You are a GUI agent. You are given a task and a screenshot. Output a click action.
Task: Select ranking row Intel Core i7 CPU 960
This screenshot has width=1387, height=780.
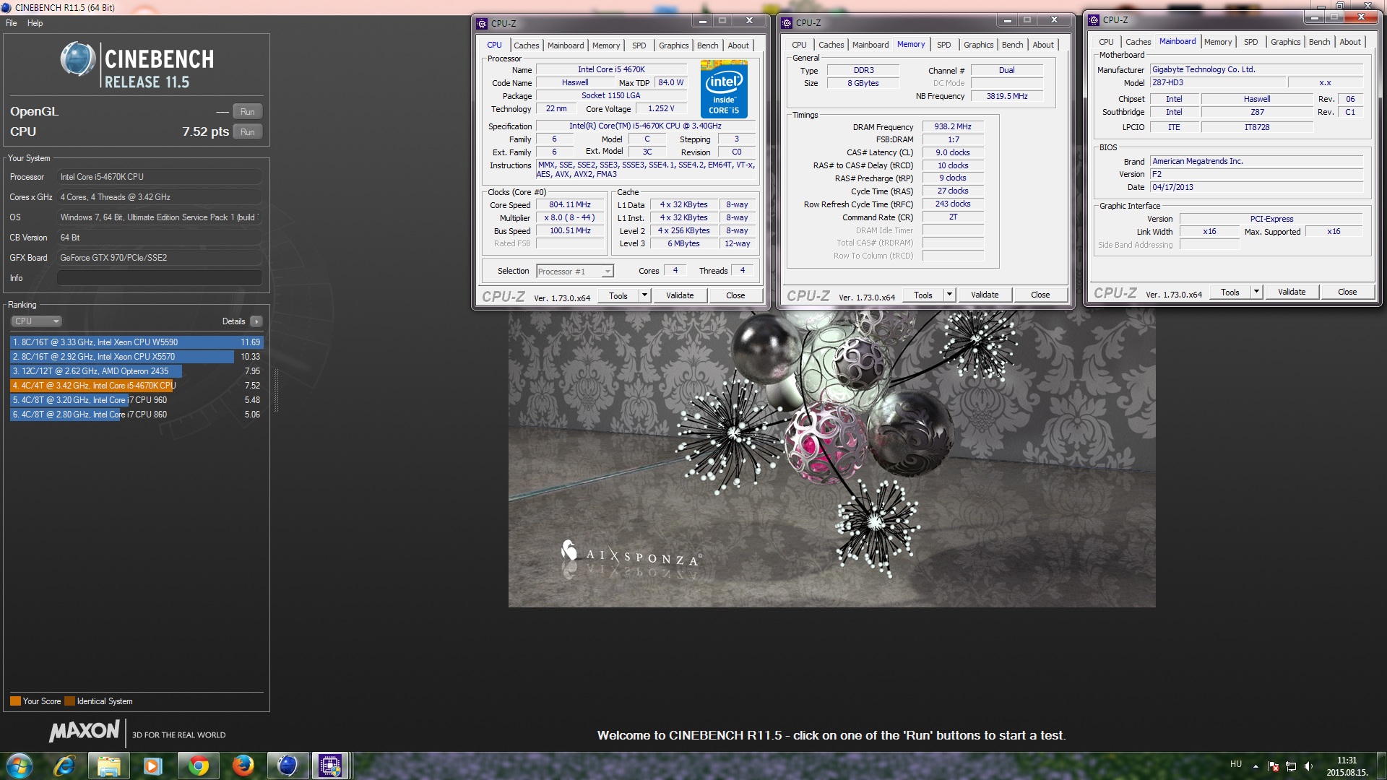tap(137, 400)
